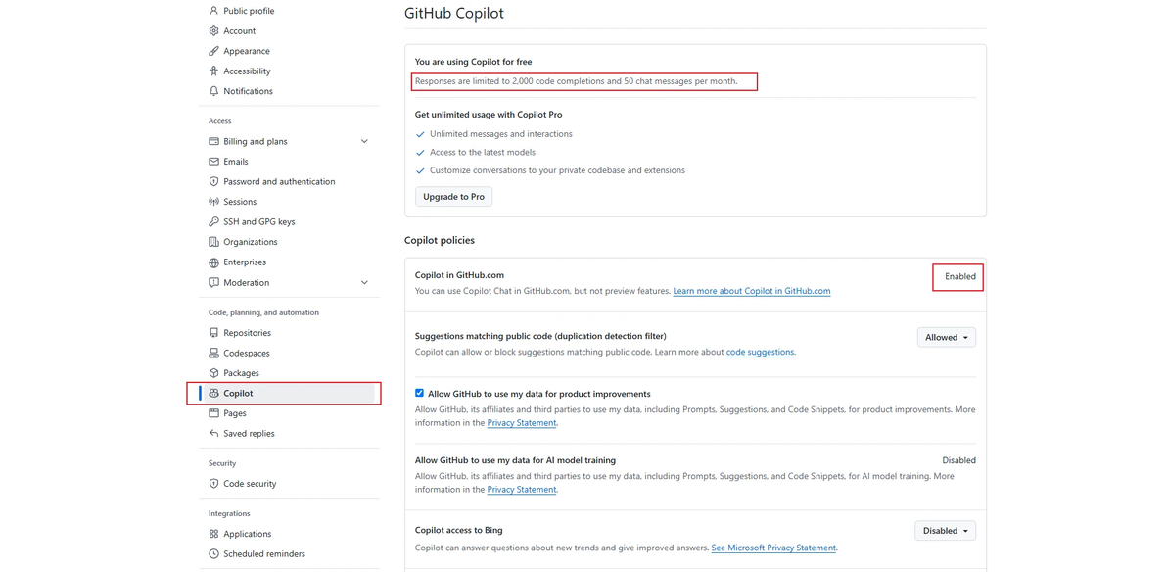Click the SSH and GPG keys icon

(213, 222)
